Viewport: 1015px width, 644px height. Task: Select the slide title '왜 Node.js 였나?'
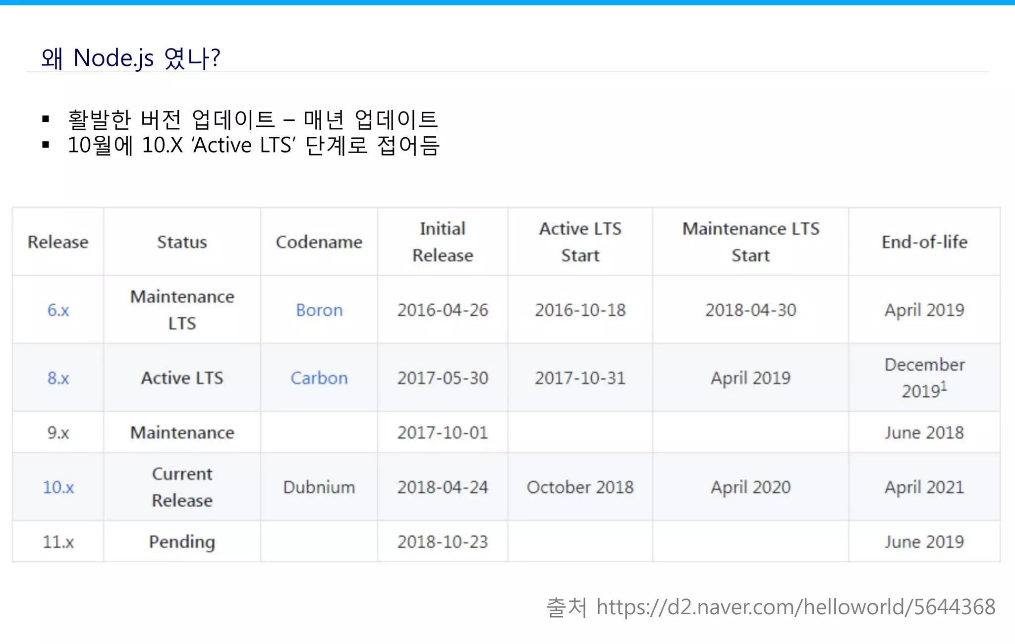pos(131,58)
